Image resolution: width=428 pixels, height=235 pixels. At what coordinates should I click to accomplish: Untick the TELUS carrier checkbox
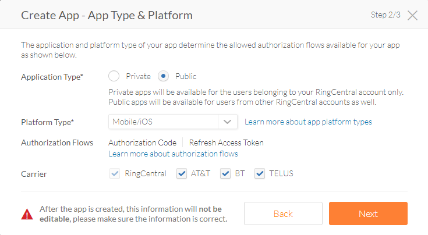click(x=260, y=173)
